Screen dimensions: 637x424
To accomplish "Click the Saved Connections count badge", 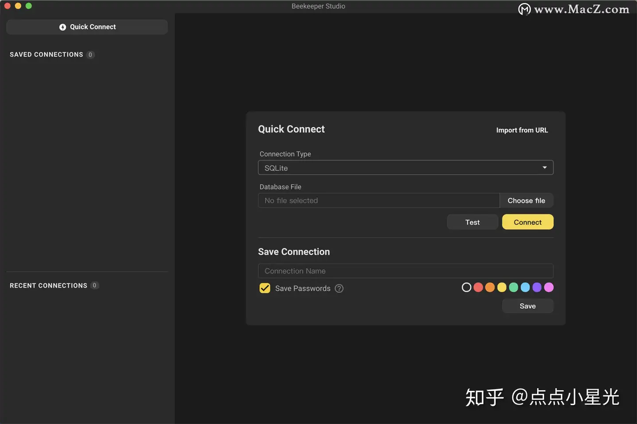I will pos(90,55).
